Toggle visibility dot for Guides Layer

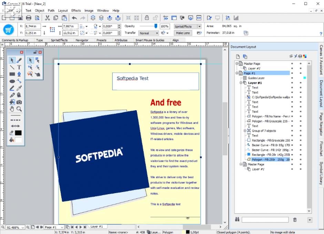point(292,78)
